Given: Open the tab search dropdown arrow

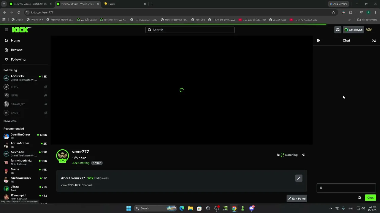Looking at the screenshot, I should 4,4.
